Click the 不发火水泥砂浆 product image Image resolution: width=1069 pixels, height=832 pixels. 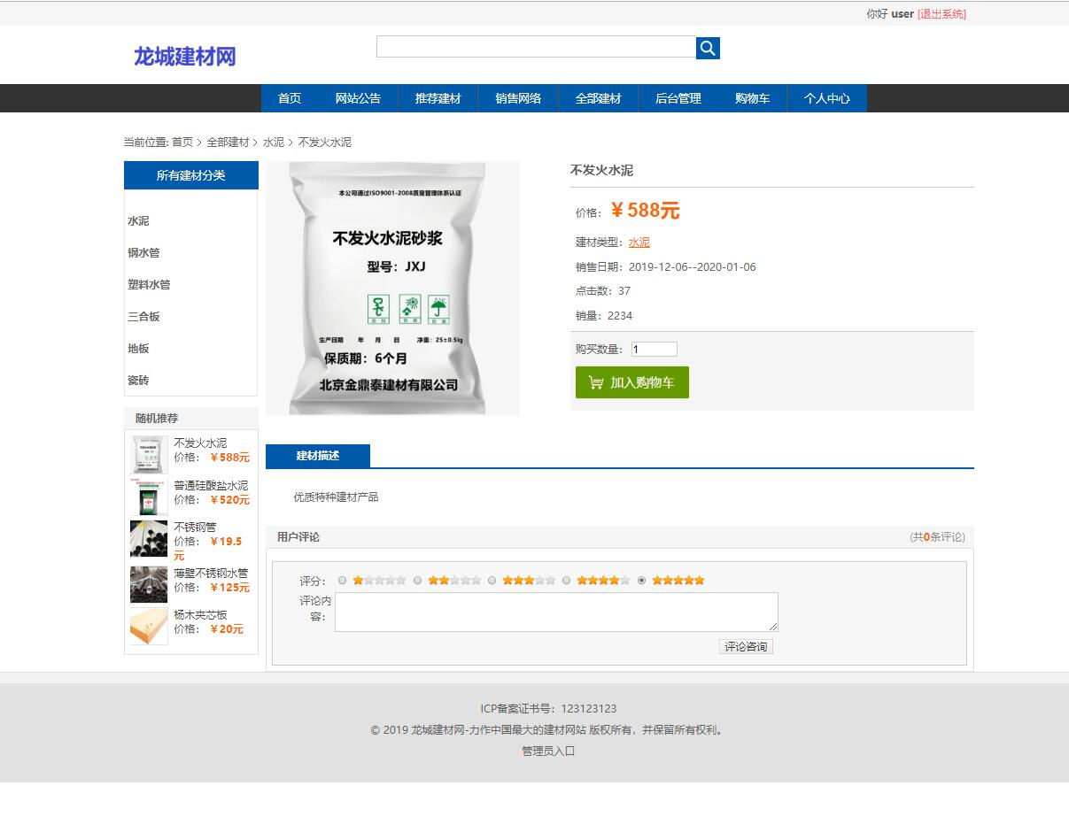point(393,288)
